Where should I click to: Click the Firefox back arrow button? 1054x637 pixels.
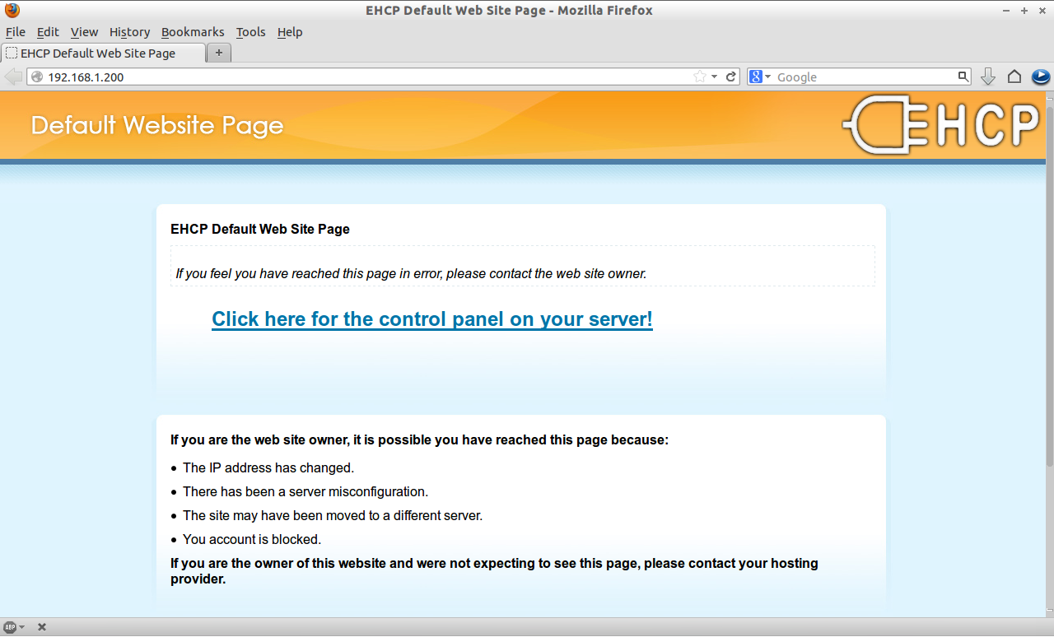pyautogui.click(x=13, y=77)
